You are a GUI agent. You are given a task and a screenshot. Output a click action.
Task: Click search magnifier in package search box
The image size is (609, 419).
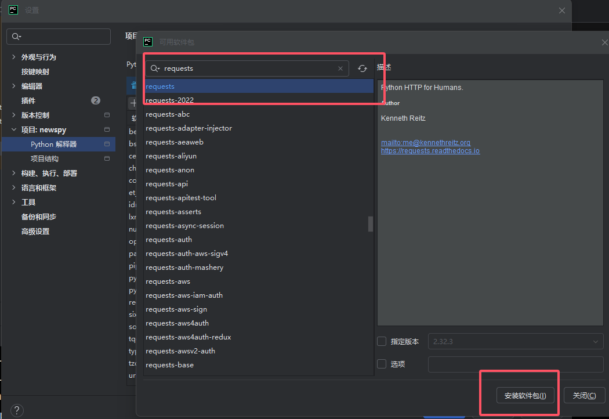155,68
